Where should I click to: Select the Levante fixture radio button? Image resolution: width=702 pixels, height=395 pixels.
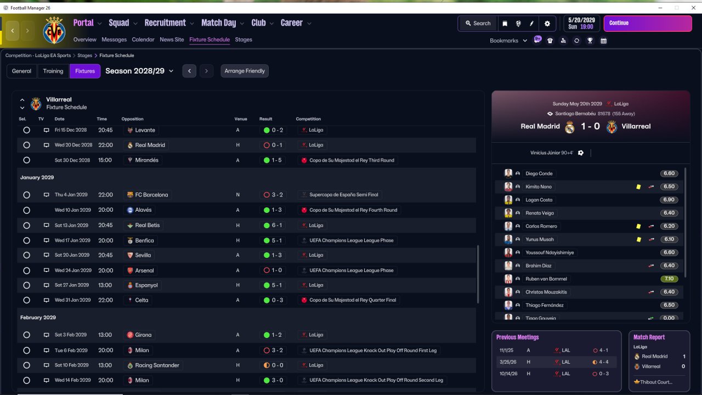(x=26, y=130)
